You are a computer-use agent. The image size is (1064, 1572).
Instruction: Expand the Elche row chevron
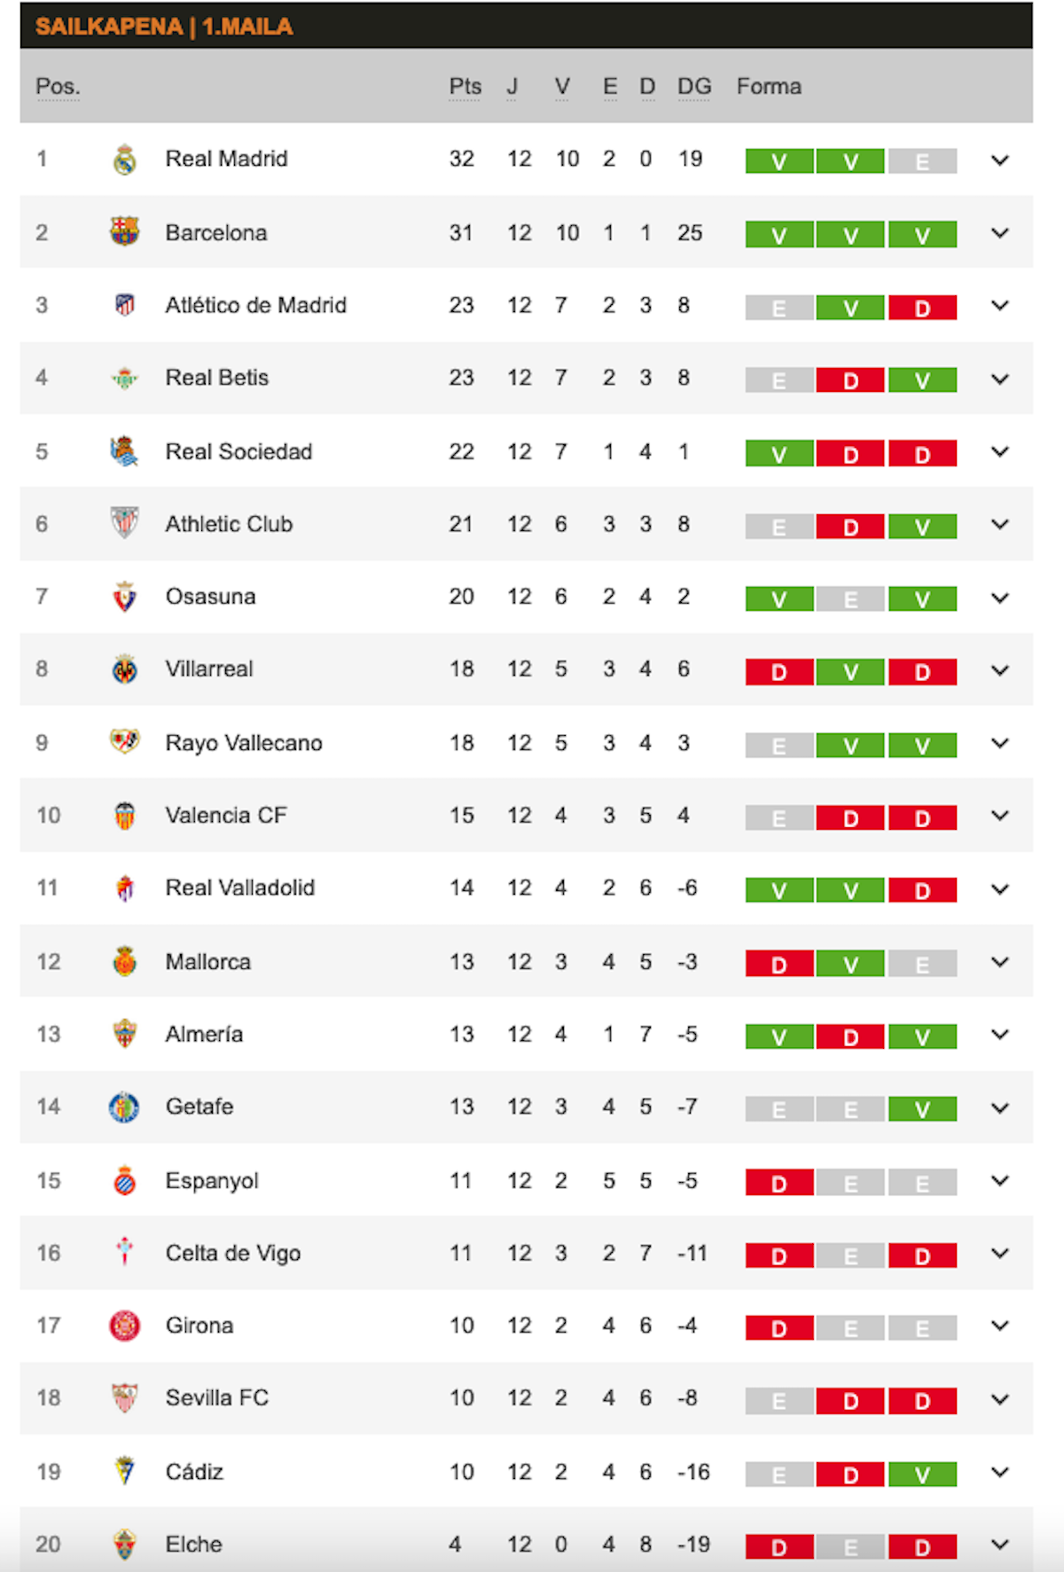coord(1000,1545)
